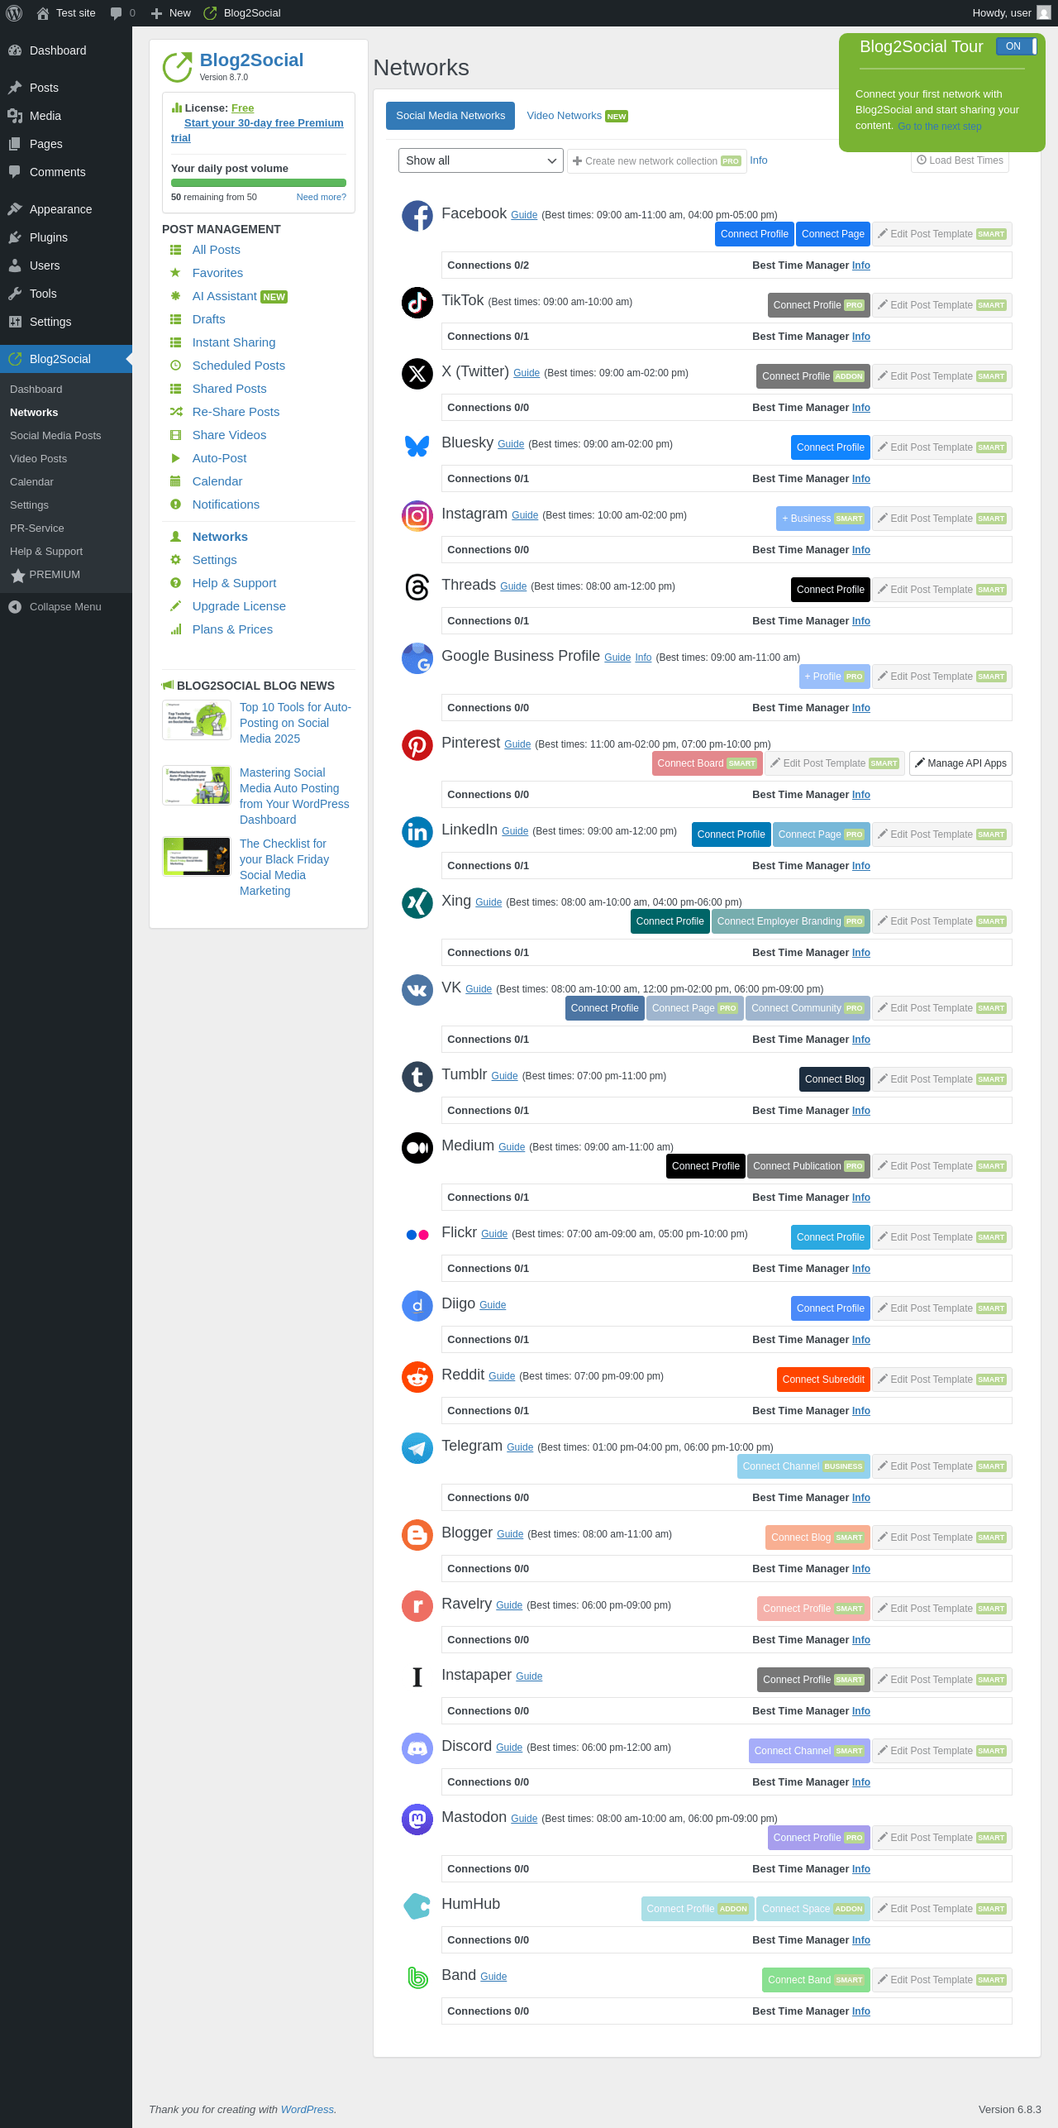Screen dimensions: 1058x2128
Task: Open the LinkedIn Guide link
Action: 515,831
